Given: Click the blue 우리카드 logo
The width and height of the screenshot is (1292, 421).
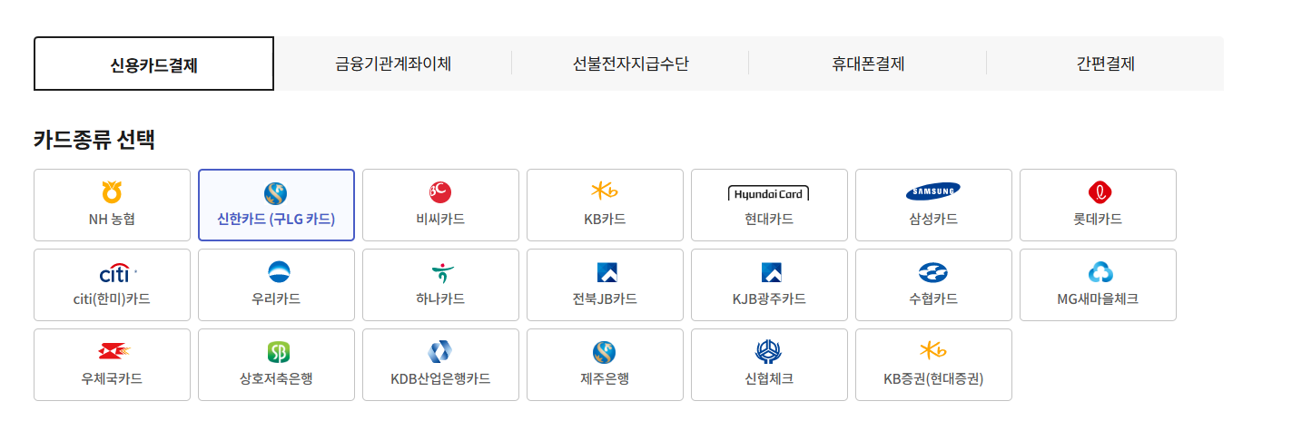Looking at the screenshot, I should 277,272.
